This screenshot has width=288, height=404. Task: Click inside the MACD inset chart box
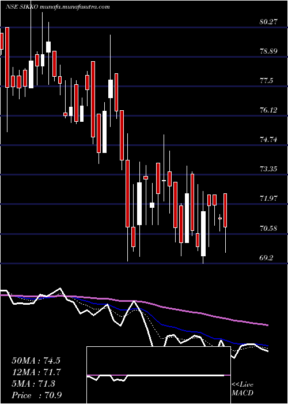coord(158,375)
